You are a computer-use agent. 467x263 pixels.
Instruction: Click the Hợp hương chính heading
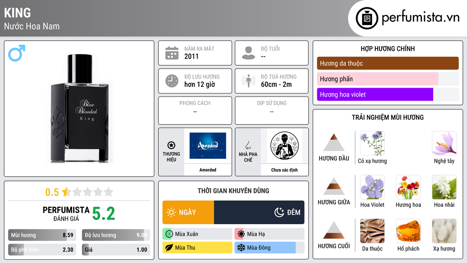(x=388, y=48)
